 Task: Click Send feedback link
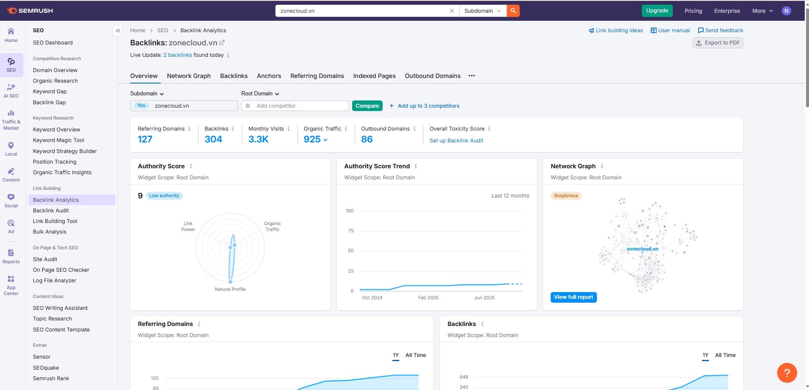[720, 31]
